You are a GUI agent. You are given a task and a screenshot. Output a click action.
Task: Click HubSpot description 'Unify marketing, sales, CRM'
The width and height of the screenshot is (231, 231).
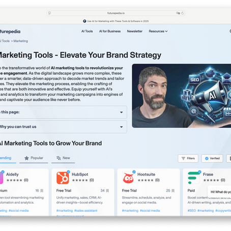[x=80, y=200]
